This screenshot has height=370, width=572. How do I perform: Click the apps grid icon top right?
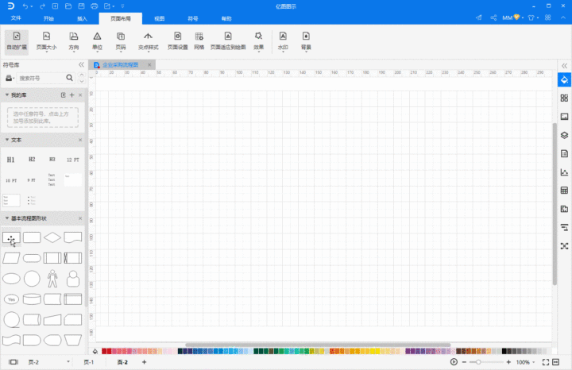[x=547, y=17]
